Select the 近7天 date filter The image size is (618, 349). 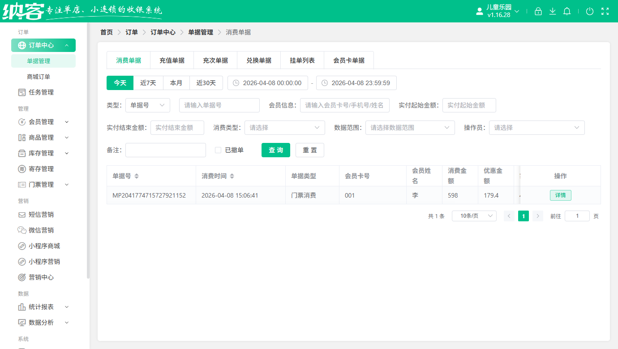[x=148, y=83]
